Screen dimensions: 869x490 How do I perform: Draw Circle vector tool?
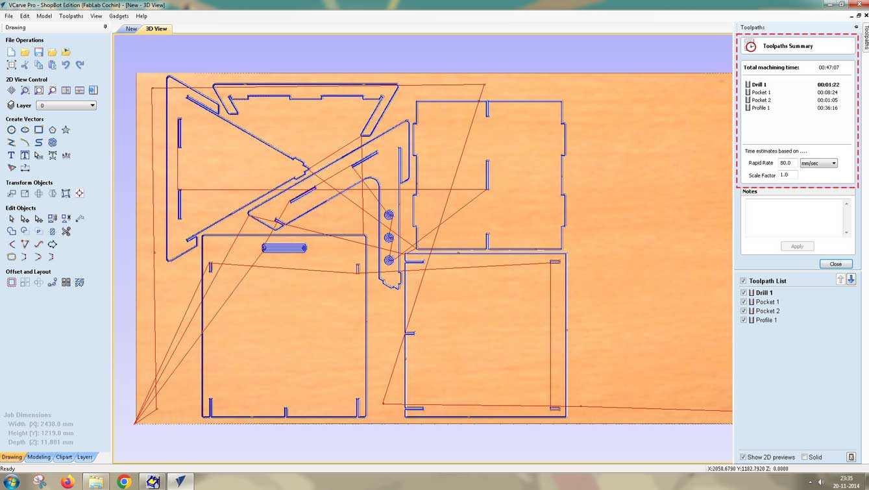point(11,130)
